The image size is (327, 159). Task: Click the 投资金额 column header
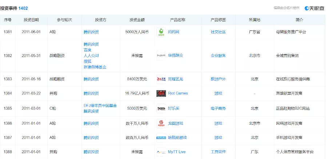point(137,20)
